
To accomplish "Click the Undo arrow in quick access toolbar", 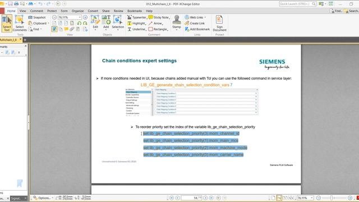I will 40,4.
